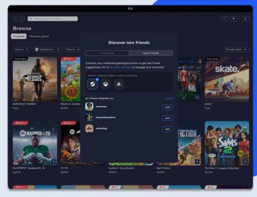Screen dimensions: 257x197
Task: Click The Sims 2 Legacy Collection title
Action: coord(222,168)
